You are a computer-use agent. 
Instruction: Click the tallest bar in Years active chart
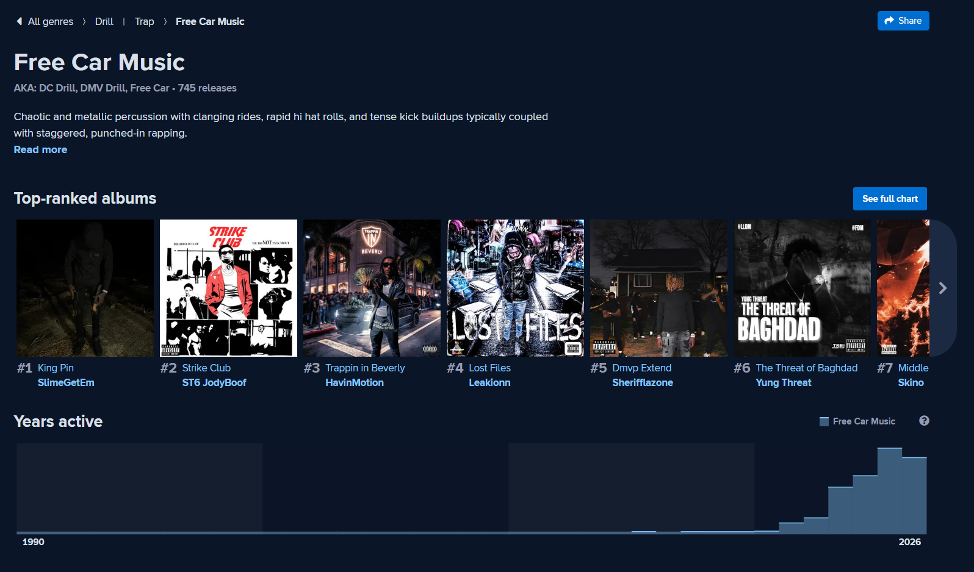[x=890, y=491]
